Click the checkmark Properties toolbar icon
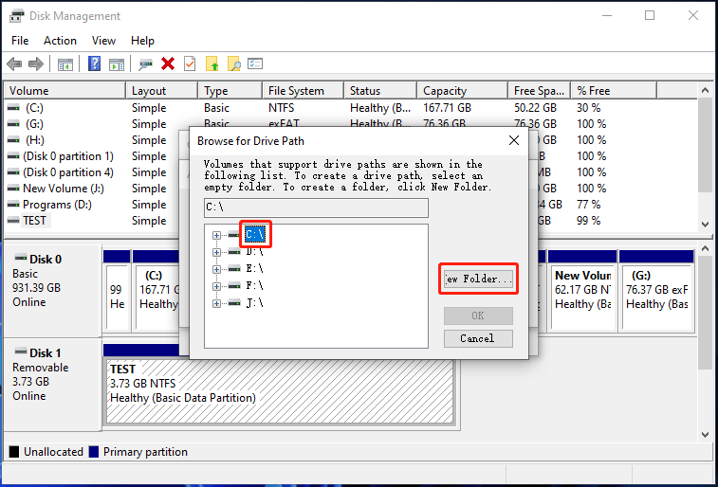718x487 pixels. (x=190, y=63)
